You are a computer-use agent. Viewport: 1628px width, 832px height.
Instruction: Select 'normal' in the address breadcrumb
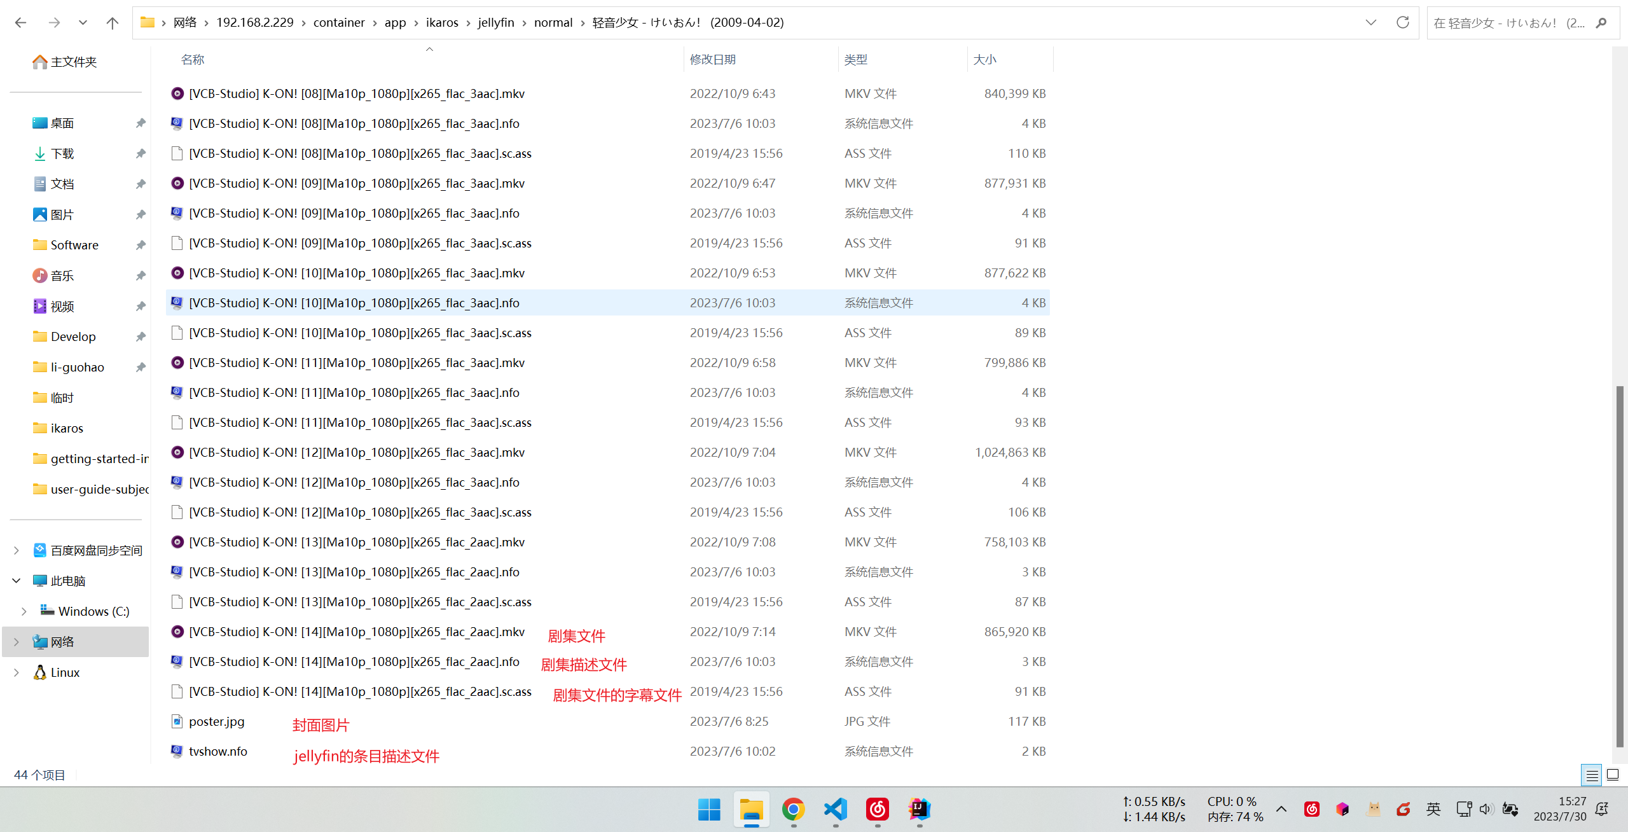553,22
